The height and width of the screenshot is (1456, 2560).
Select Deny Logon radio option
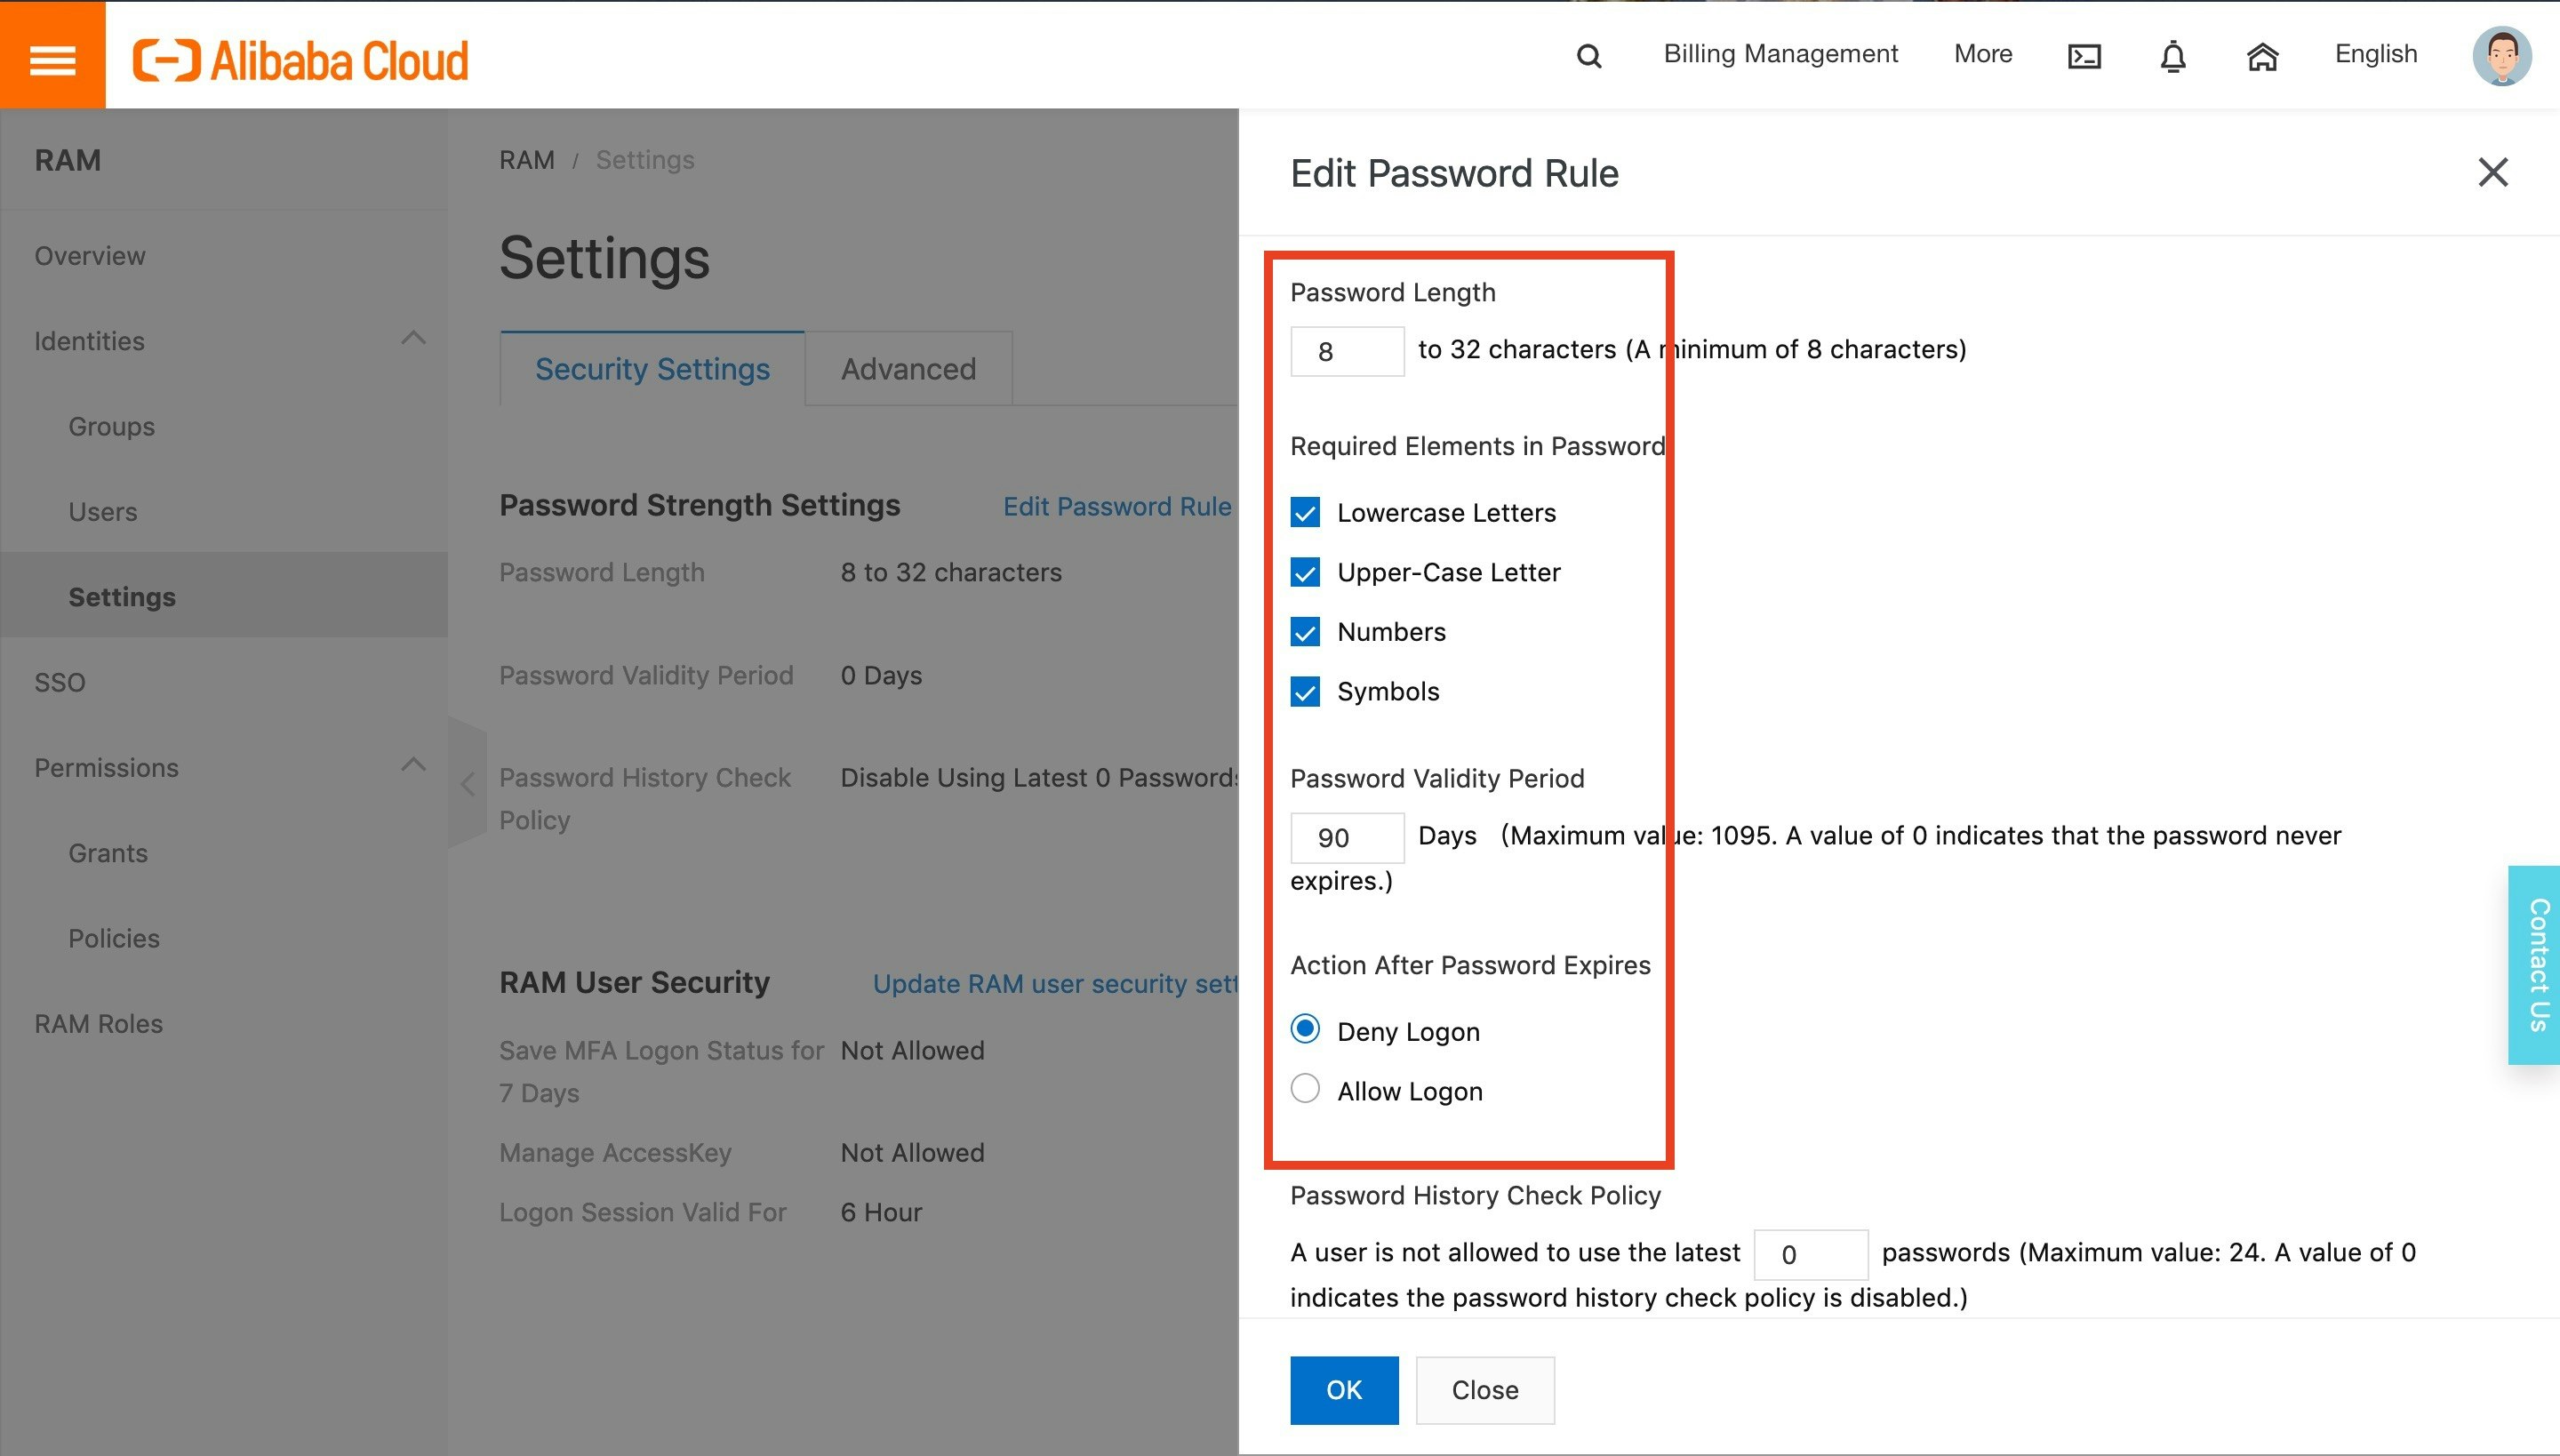tap(1305, 1029)
